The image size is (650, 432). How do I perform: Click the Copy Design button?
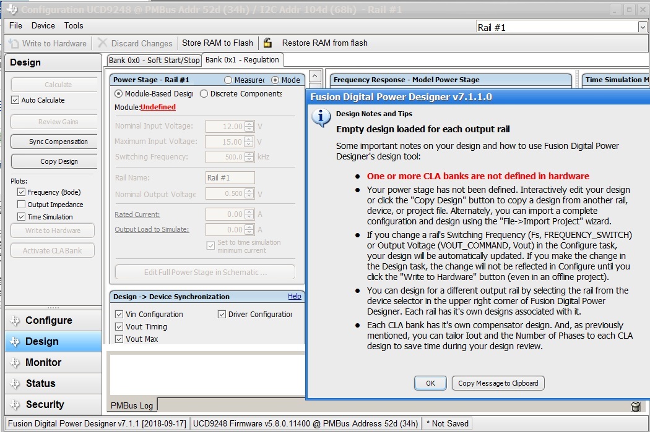pyautogui.click(x=56, y=161)
